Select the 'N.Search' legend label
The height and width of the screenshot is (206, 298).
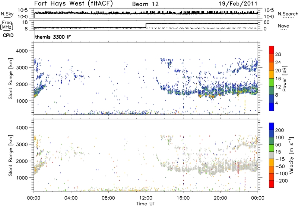click(x=288, y=14)
